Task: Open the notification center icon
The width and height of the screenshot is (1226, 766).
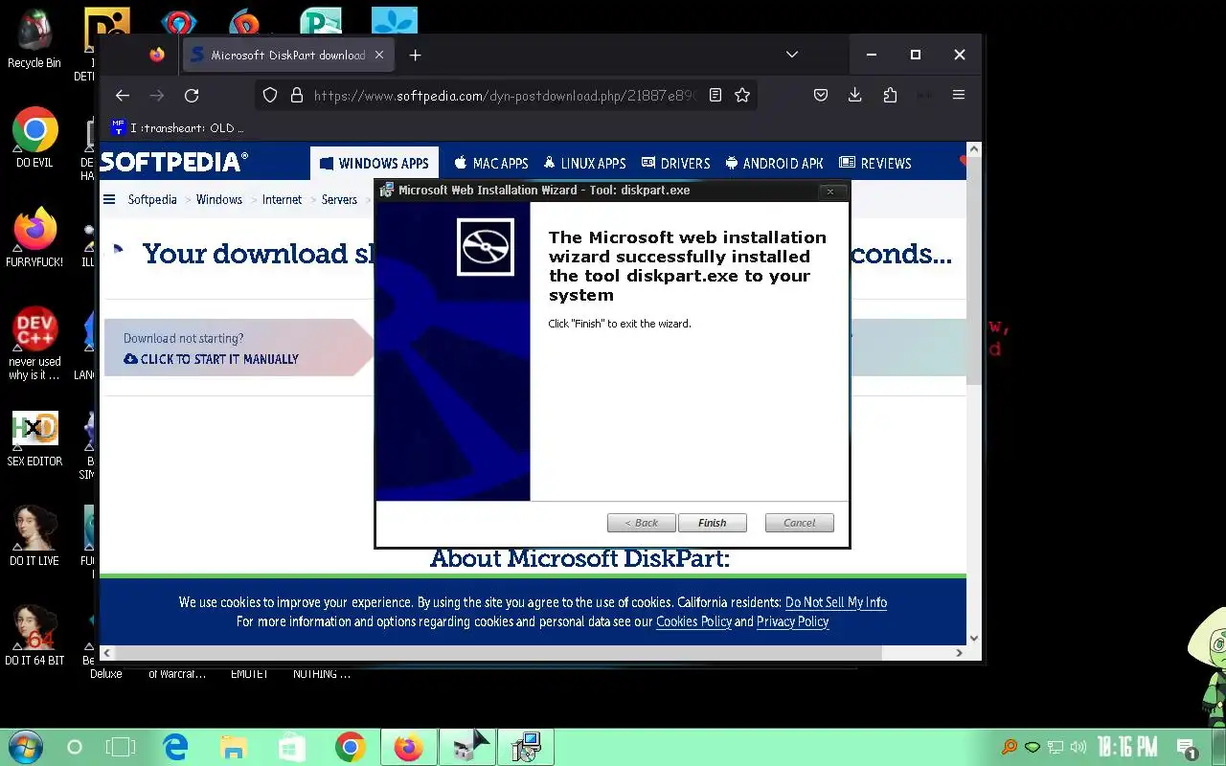Action: click(1187, 748)
